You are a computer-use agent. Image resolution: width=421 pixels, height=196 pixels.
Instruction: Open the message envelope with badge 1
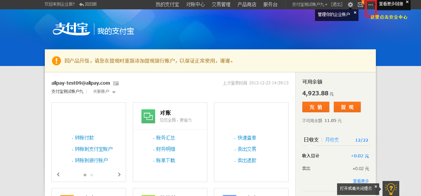pos(360,5)
